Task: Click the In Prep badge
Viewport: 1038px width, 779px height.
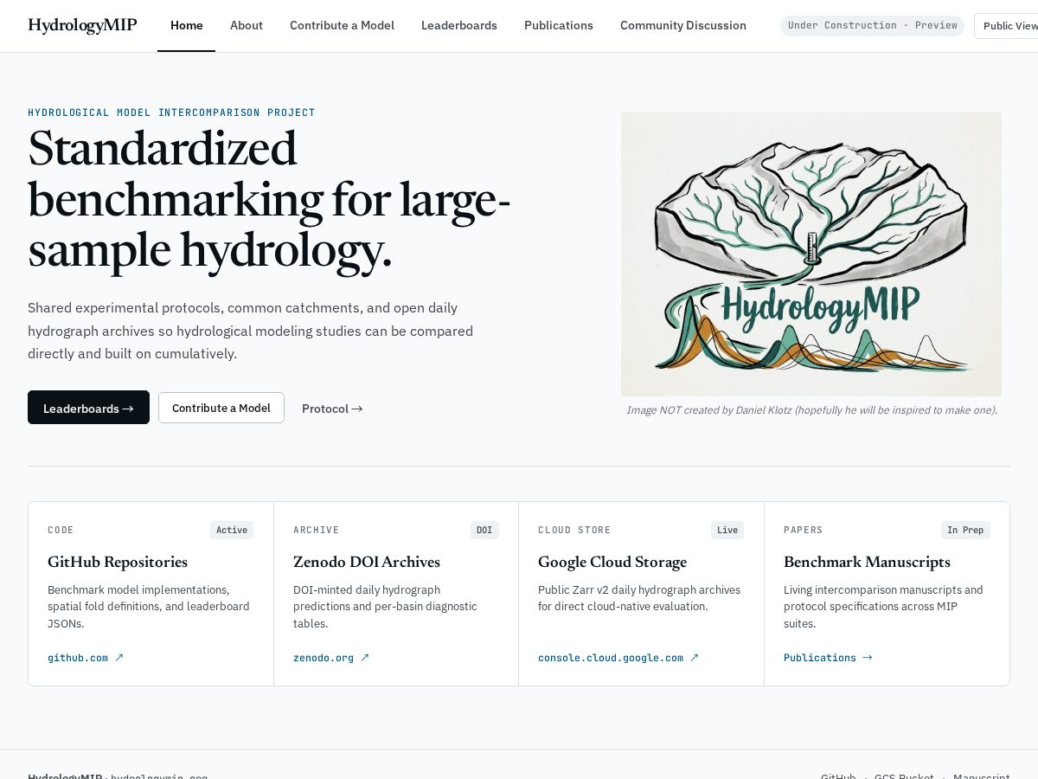Action: point(965,530)
